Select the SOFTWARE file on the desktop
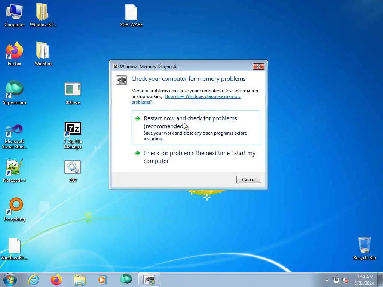The height and width of the screenshot is (287, 383). [x=131, y=15]
